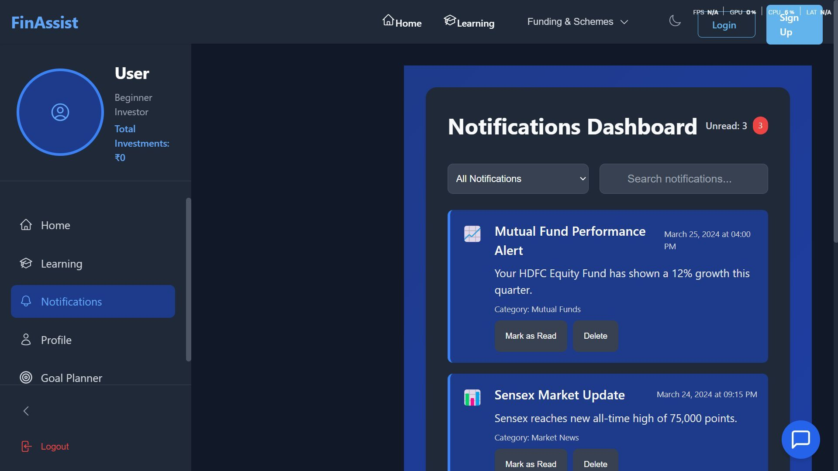Screen dimensions: 838x471
Task: Expand the Funding & Schemes menu
Action: pos(577,22)
